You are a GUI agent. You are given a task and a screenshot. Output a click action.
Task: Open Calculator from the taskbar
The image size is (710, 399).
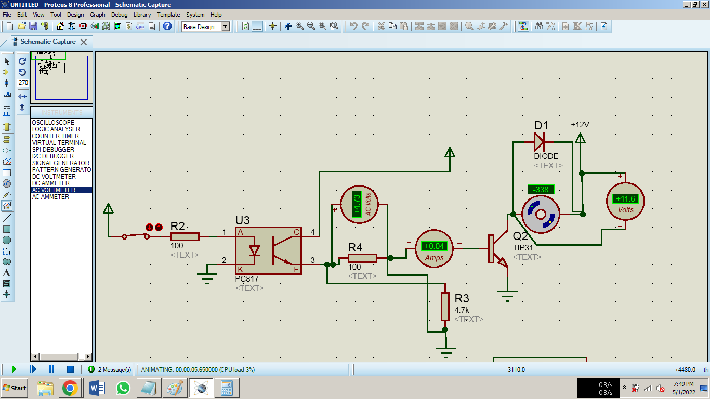(227, 388)
